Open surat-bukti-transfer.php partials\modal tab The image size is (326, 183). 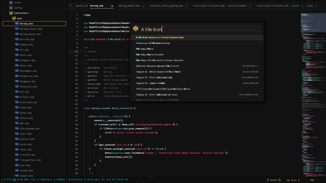click(x=220, y=6)
